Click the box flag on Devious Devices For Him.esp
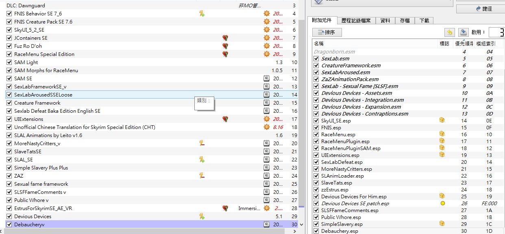Screen dimensions: 505x234 [442, 196]
